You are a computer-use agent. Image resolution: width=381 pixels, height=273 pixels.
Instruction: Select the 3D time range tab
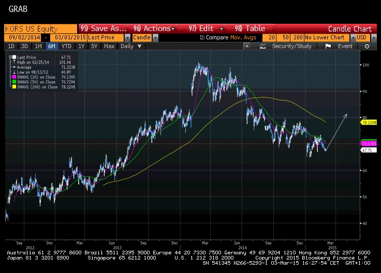click(24, 46)
